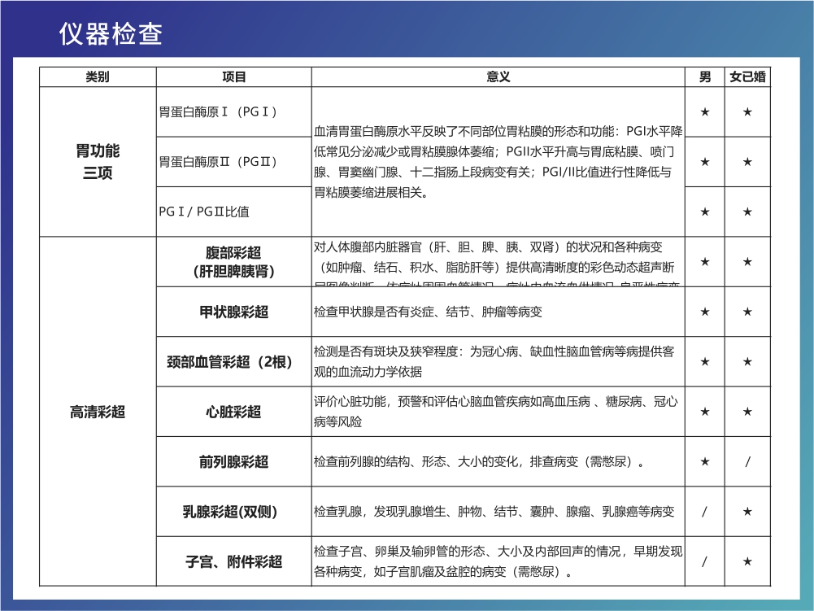Click the 女已婚 star for 腹部彩超 row

tap(747, 261)
